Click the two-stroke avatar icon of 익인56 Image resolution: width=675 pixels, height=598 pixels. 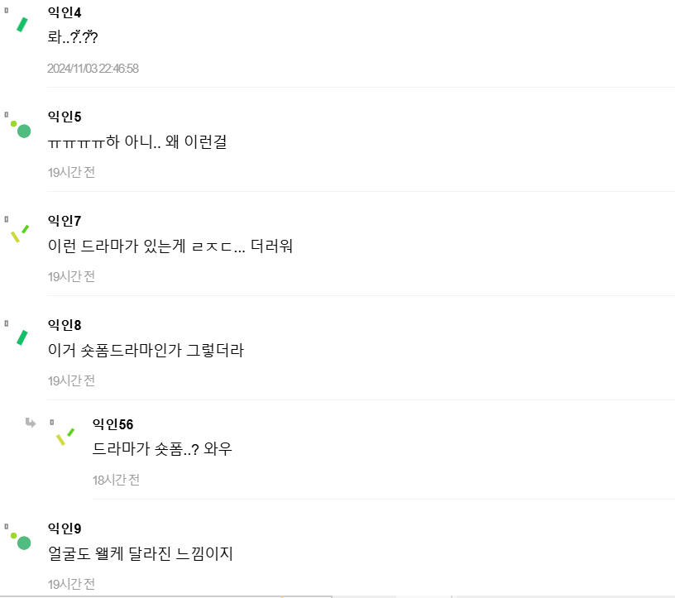click(66, 438)
